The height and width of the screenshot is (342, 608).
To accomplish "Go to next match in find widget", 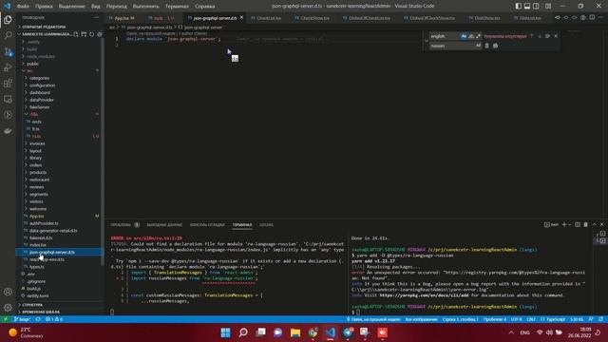I will [x=540, y=36].
